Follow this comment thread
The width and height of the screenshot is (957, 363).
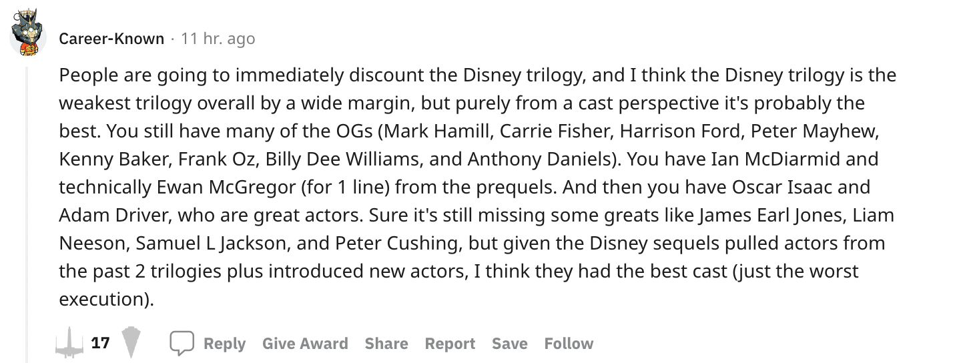pyautogui.click(x=569, y=344)
